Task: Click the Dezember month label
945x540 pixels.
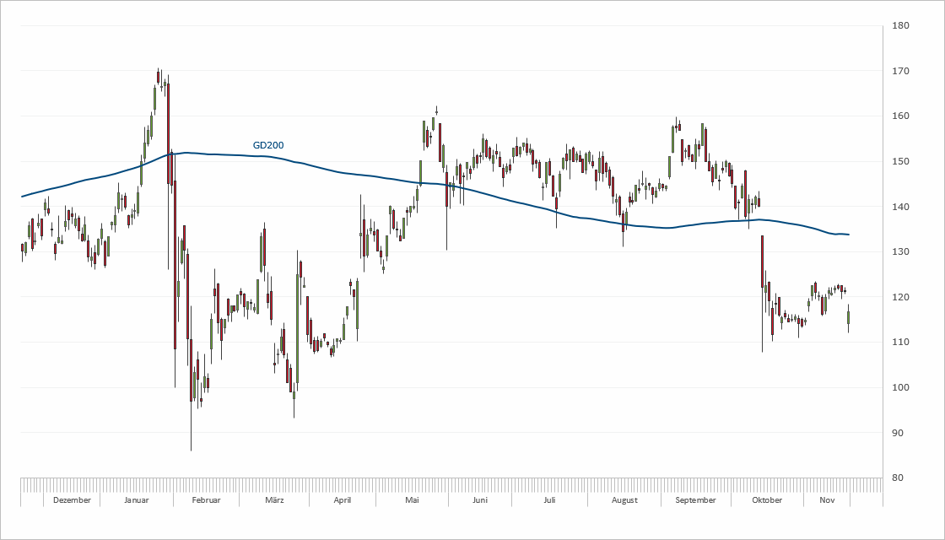Action: click(x=72, y=500)
